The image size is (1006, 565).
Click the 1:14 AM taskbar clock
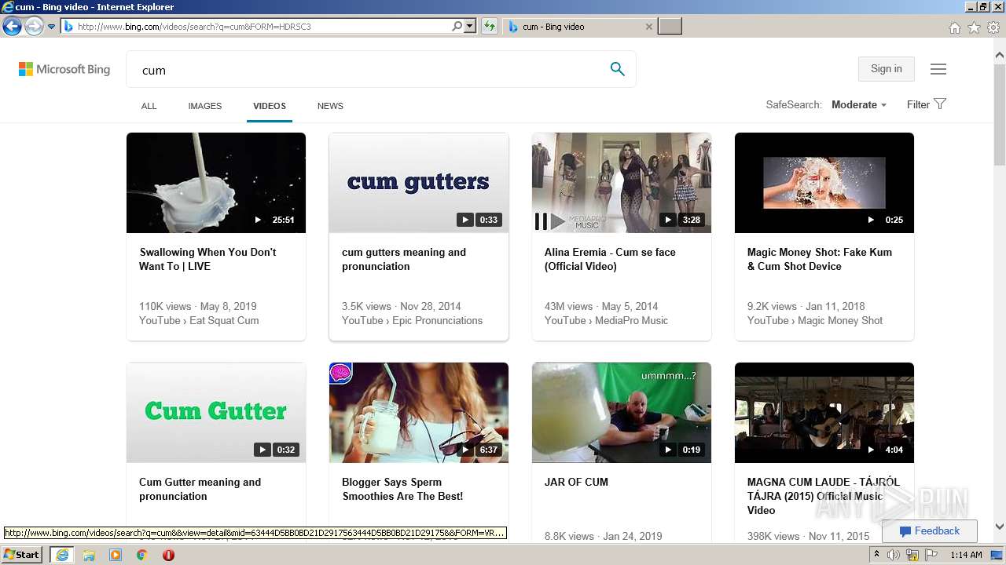coord(966,555)
